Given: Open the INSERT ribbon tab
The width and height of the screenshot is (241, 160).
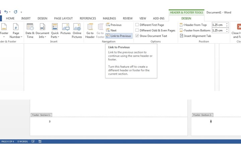Looking at the screenshot, I should coord(26,18).
